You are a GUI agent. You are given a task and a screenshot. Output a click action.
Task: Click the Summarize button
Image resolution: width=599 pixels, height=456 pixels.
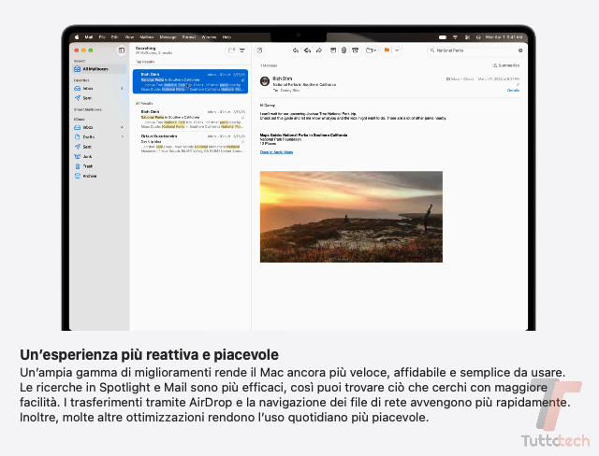pyautogui.click(x=505, y=65)
